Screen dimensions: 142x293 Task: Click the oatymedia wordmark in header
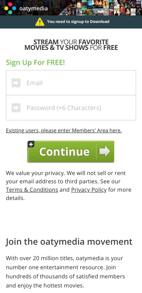coord(34,8)
